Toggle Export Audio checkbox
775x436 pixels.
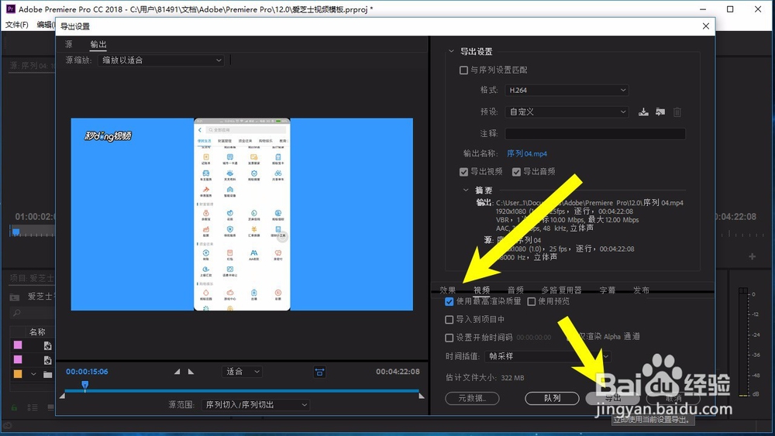(516, 172)
